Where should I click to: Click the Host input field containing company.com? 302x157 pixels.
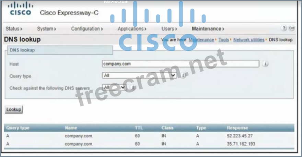pyautogui.click(x=180, y=64)
